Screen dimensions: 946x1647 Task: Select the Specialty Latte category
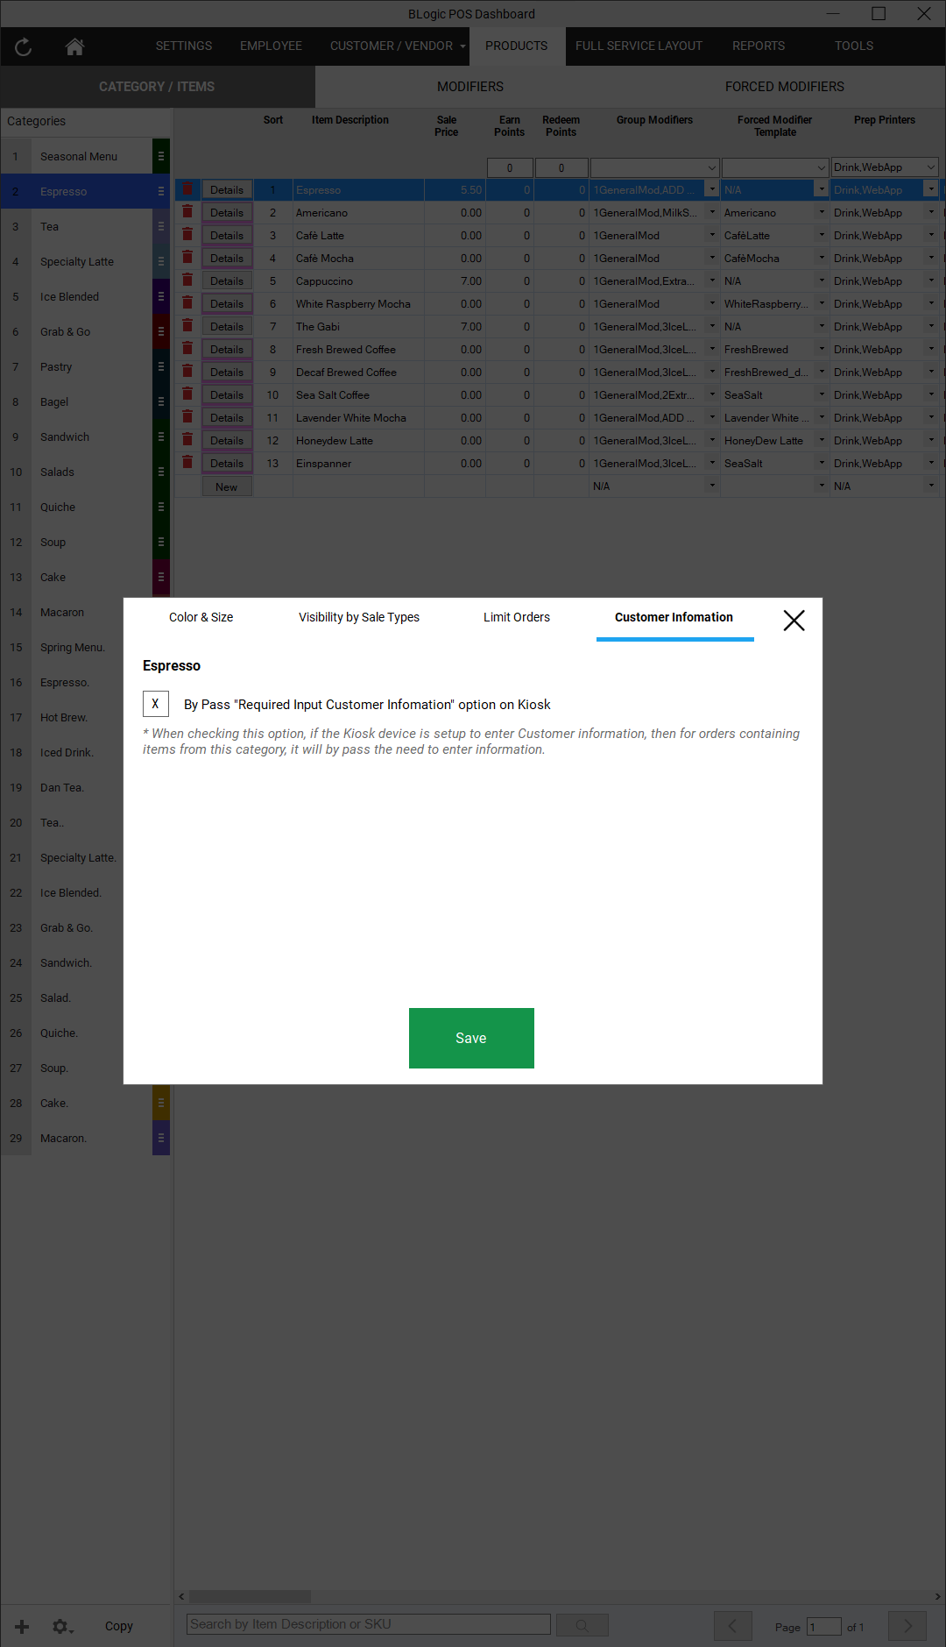tap(77, 261)
